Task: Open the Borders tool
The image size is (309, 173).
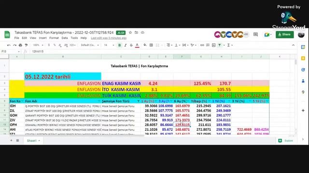Action: [151, 45]
